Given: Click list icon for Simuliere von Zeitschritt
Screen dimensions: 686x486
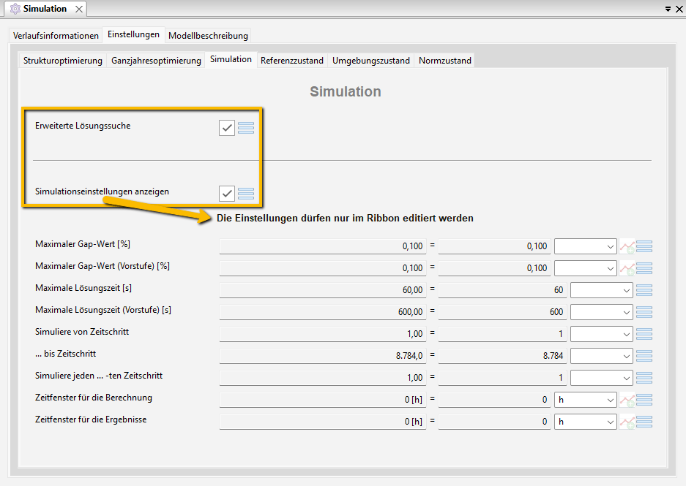Looking at the screenshot, I should click(x=644, y=334).
